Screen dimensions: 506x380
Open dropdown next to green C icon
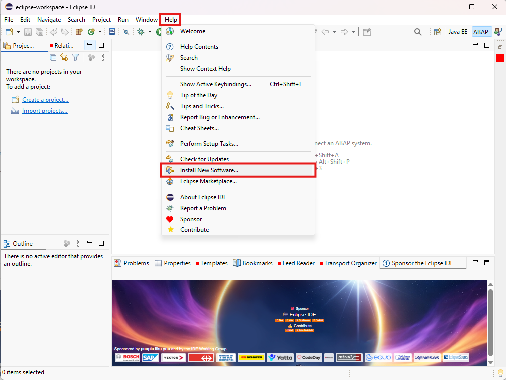point(100,32)
